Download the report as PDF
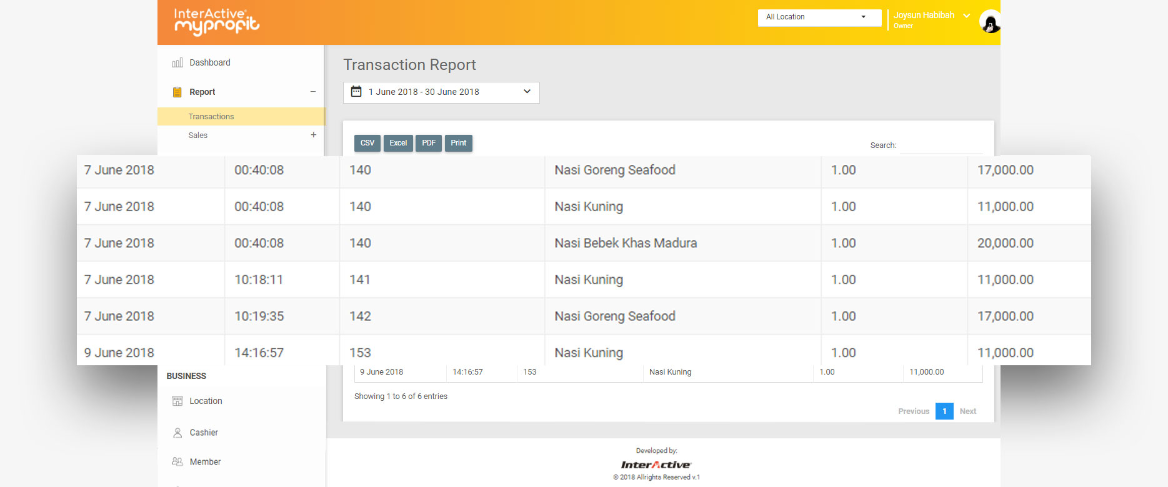Screen dimensions: 1168x487 click(429, 143)
